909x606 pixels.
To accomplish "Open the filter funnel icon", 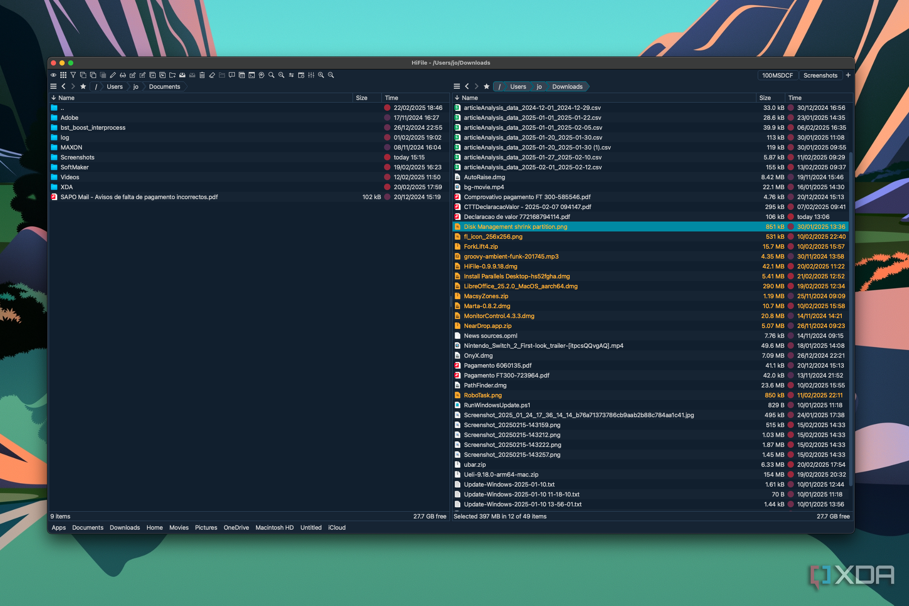I will click(x=73, y=75).
